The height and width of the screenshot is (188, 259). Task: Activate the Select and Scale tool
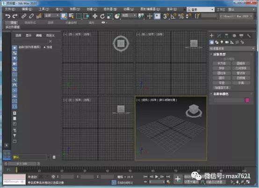click(109, 16)
